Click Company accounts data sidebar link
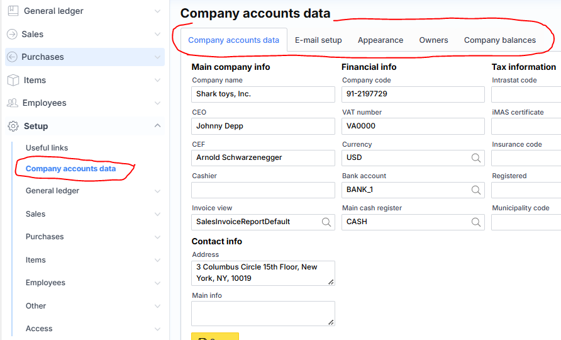The height and width of the screenshot is (340, 561). click(70, 169)
